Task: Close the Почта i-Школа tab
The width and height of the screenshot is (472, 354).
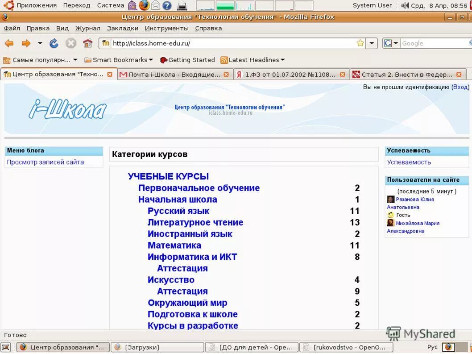Action: click(226, 75)
